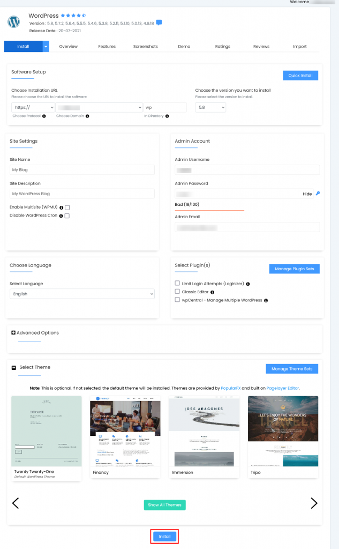
Task: Tick Disable WordPress Cron checkbox
Action: tap(67, 216)
